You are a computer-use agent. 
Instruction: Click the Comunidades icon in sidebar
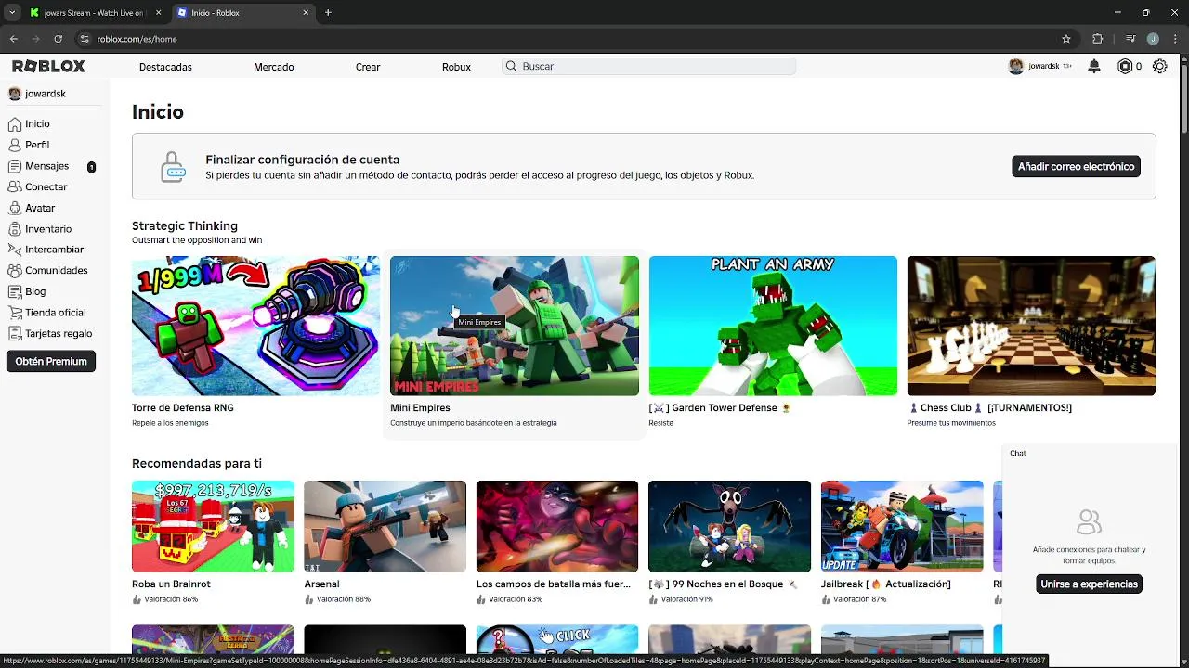pyautogui.click(x=15, y=270)
